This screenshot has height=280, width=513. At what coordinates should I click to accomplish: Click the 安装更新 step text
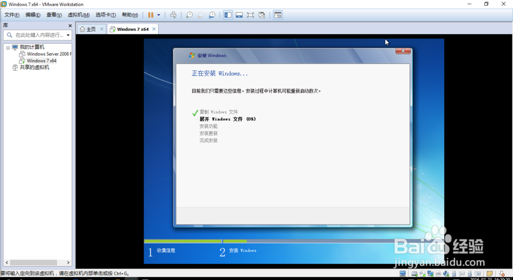pos(208,133)
